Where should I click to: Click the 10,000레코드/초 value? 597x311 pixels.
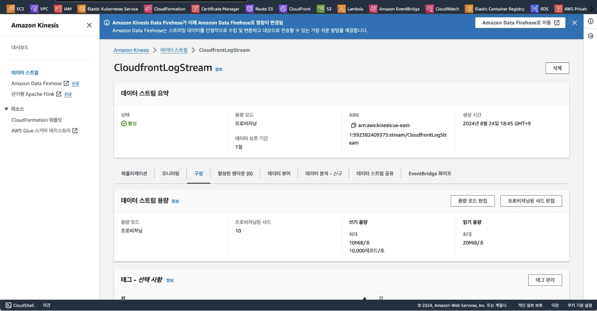[x=367, y=250]
